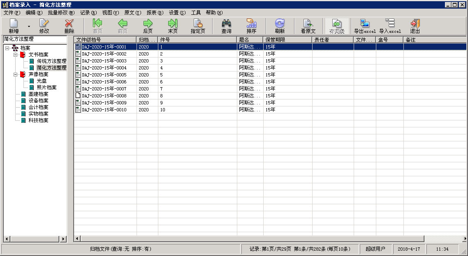
Task: Collapse the 文书档案 tree node
Action: [15, 55]
